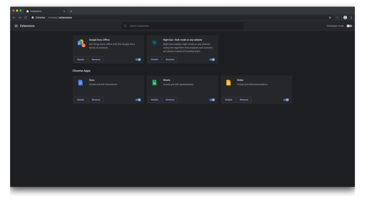Enable Developer mode toggle

click(349, 26)
